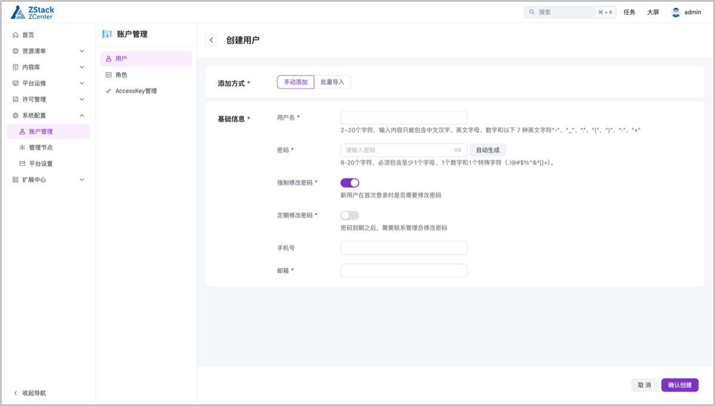Click the globe icon beside 资源清单

15,51
